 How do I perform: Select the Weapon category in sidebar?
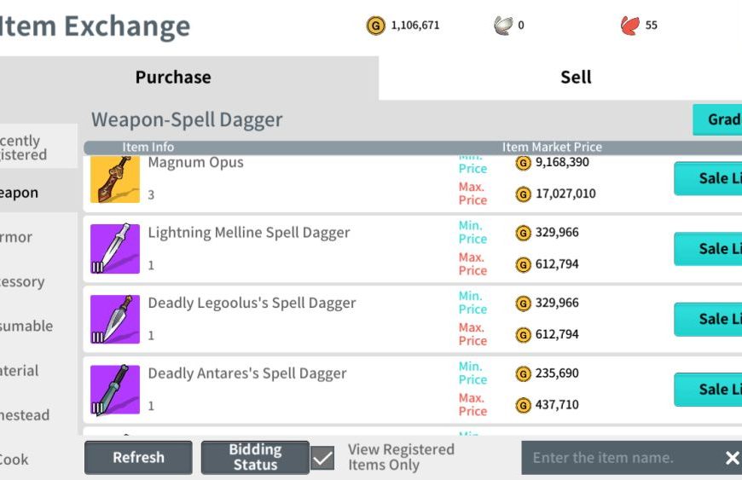tap(20, 193)
